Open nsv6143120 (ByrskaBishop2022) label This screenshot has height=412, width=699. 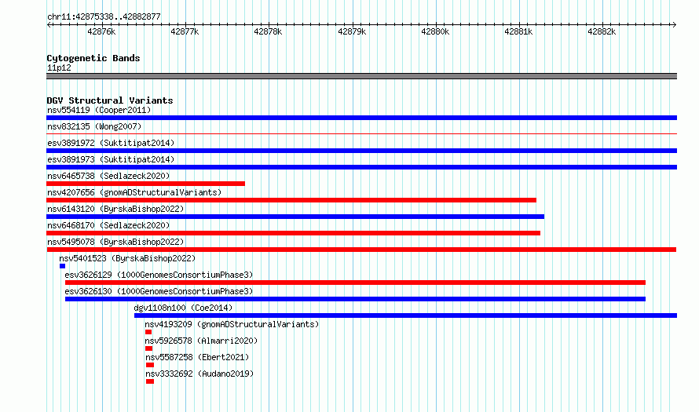[x=115, y=209]
